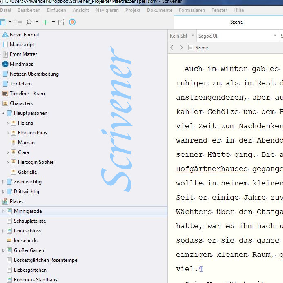Open the Navigieren menu

click(107, 10)
